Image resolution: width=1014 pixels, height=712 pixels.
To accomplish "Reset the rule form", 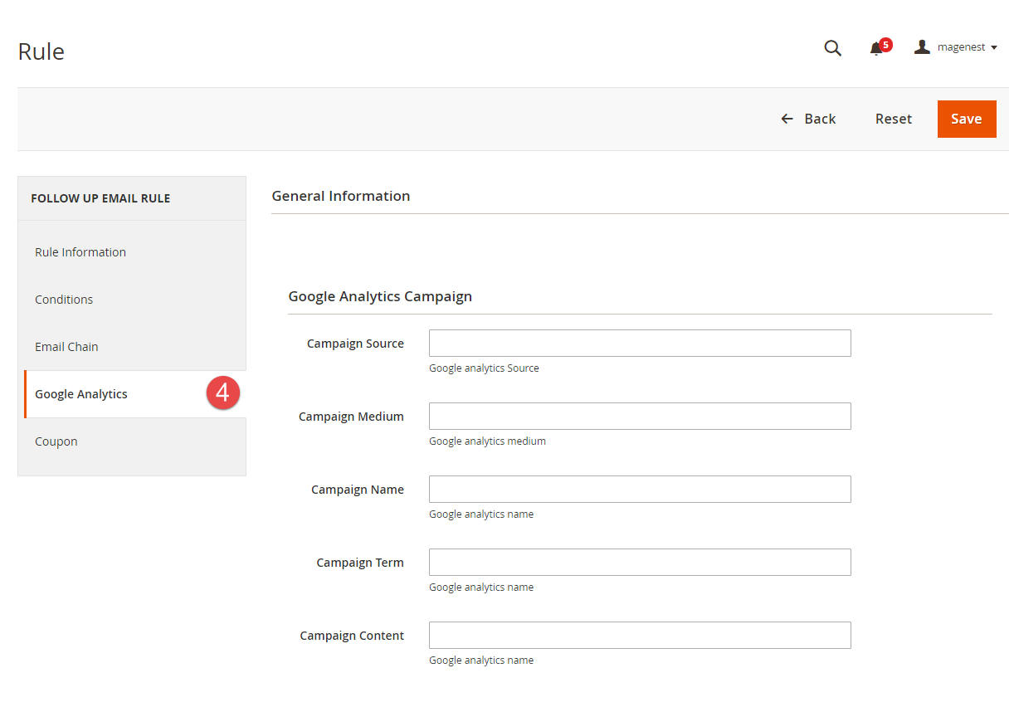I will click(x=893, y=119).
